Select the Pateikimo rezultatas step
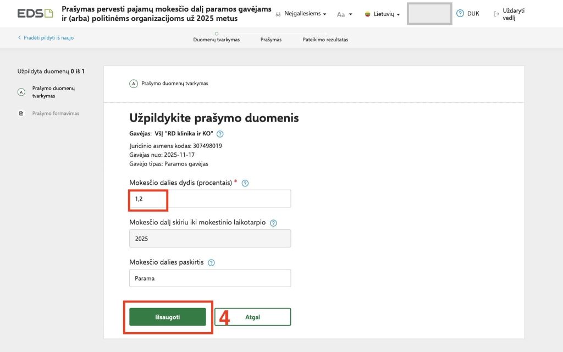Viewport: 563px width, 352px height. coord(325,40)
